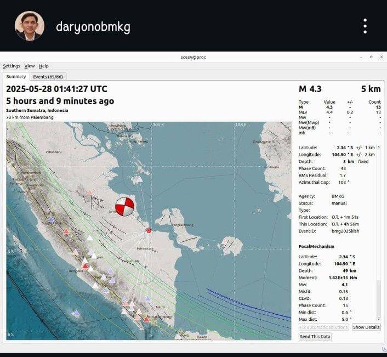Click the Show Details button
The height and width of the screenshot is (357, 387).
(366, 327)
